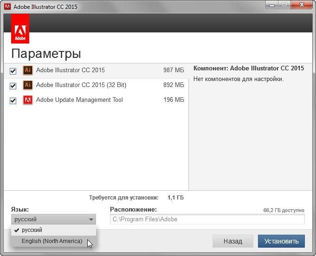Minimize the installer window
The width and height of the screenshot is (316, 256).
[272, 5]
